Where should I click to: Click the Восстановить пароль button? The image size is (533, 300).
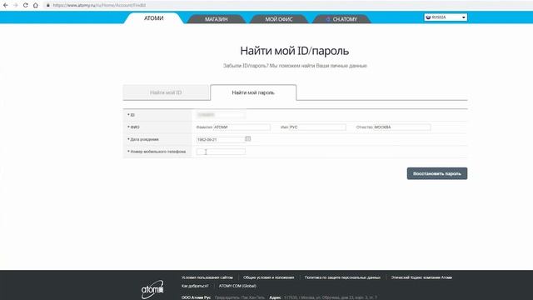tap(436, 173)
